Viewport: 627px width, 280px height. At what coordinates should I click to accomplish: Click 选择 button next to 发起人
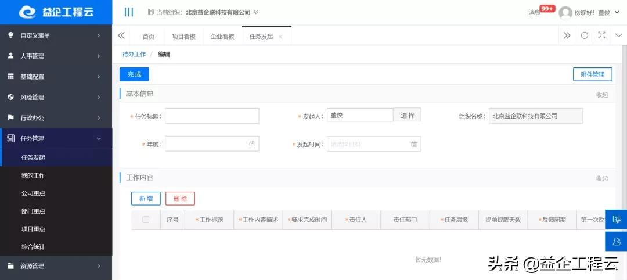(407, 115)
